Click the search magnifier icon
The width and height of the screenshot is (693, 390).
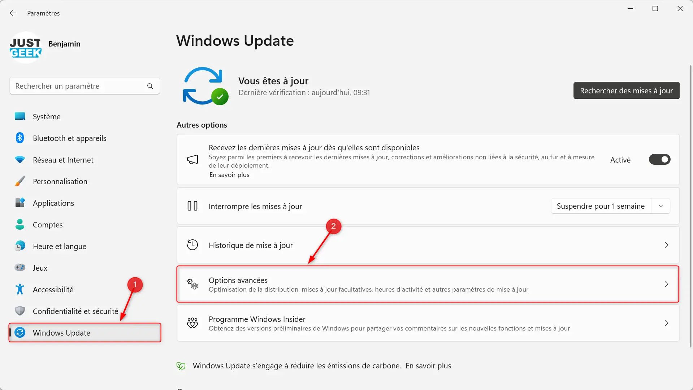coord(150,86)
